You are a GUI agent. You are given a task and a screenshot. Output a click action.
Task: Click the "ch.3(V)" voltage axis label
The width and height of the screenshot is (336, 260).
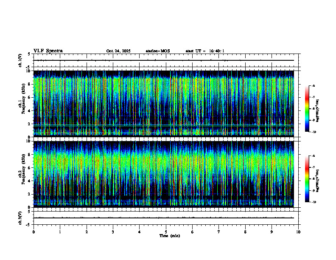(x=20, y=218)
